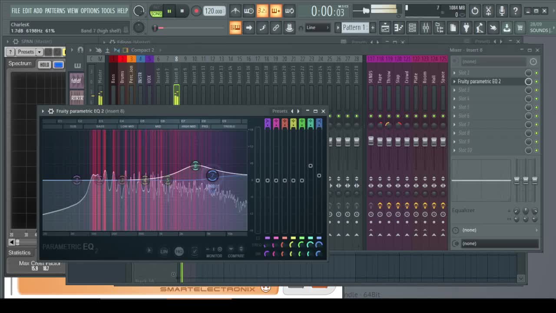The image size is (556, 313).
Task: Click the magnet snap icon next to Line dropdown
Action: pyautogui.click(x=301, y=28)
